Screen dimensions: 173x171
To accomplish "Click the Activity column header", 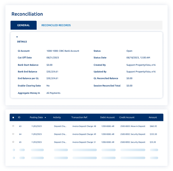I will pos(57,117).
